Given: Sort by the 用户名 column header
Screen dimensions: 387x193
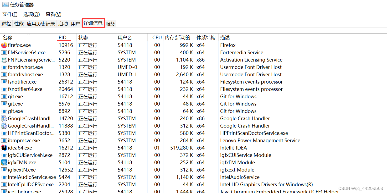Looking at the screenshot, I should [x=132, y=37].
